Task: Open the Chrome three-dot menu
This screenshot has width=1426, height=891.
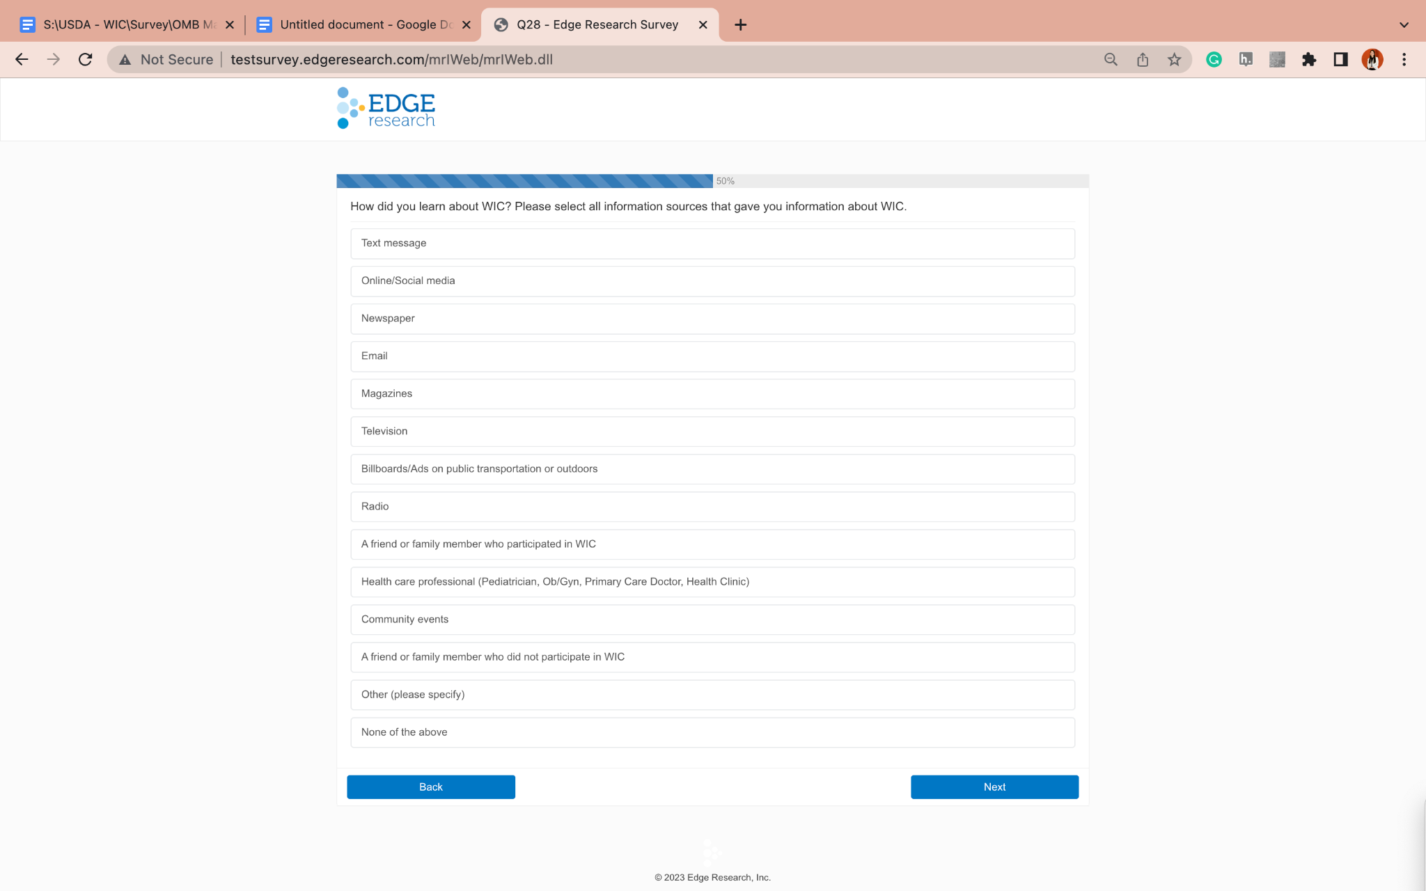Action: coord(1404,59)
